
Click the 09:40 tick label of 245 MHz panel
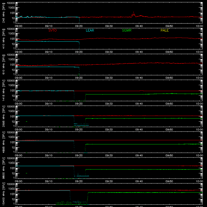(139, 26)
